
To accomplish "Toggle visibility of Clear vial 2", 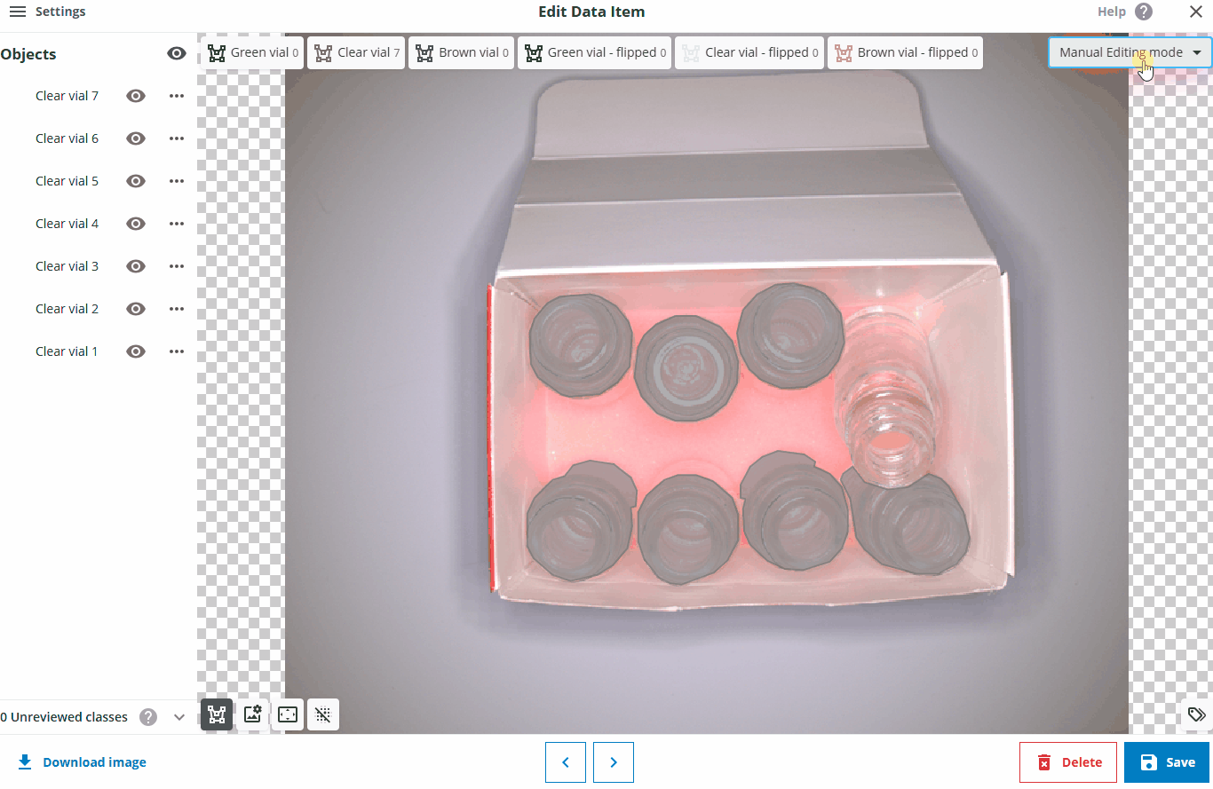I will point(136,309).
